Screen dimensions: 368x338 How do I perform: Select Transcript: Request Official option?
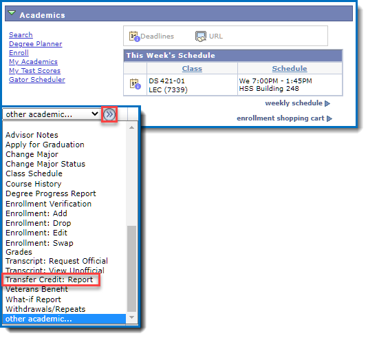tap(57, 261)
